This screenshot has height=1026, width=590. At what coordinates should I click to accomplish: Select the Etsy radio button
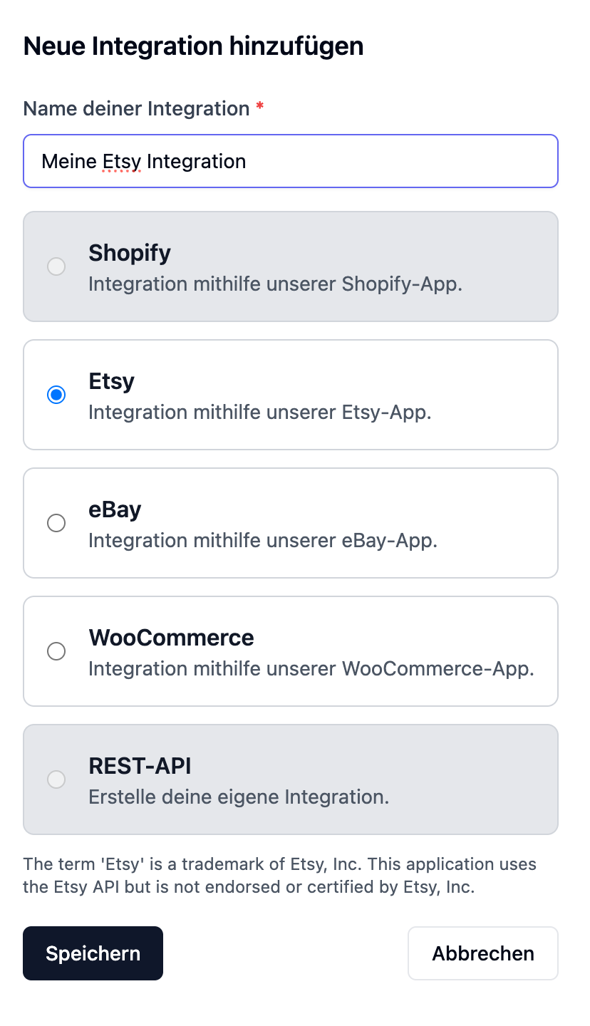point(56,395)
